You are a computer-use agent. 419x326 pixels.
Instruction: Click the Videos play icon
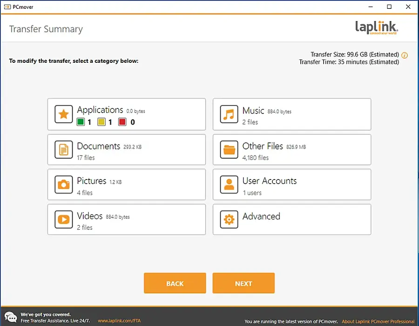point(64,220)
